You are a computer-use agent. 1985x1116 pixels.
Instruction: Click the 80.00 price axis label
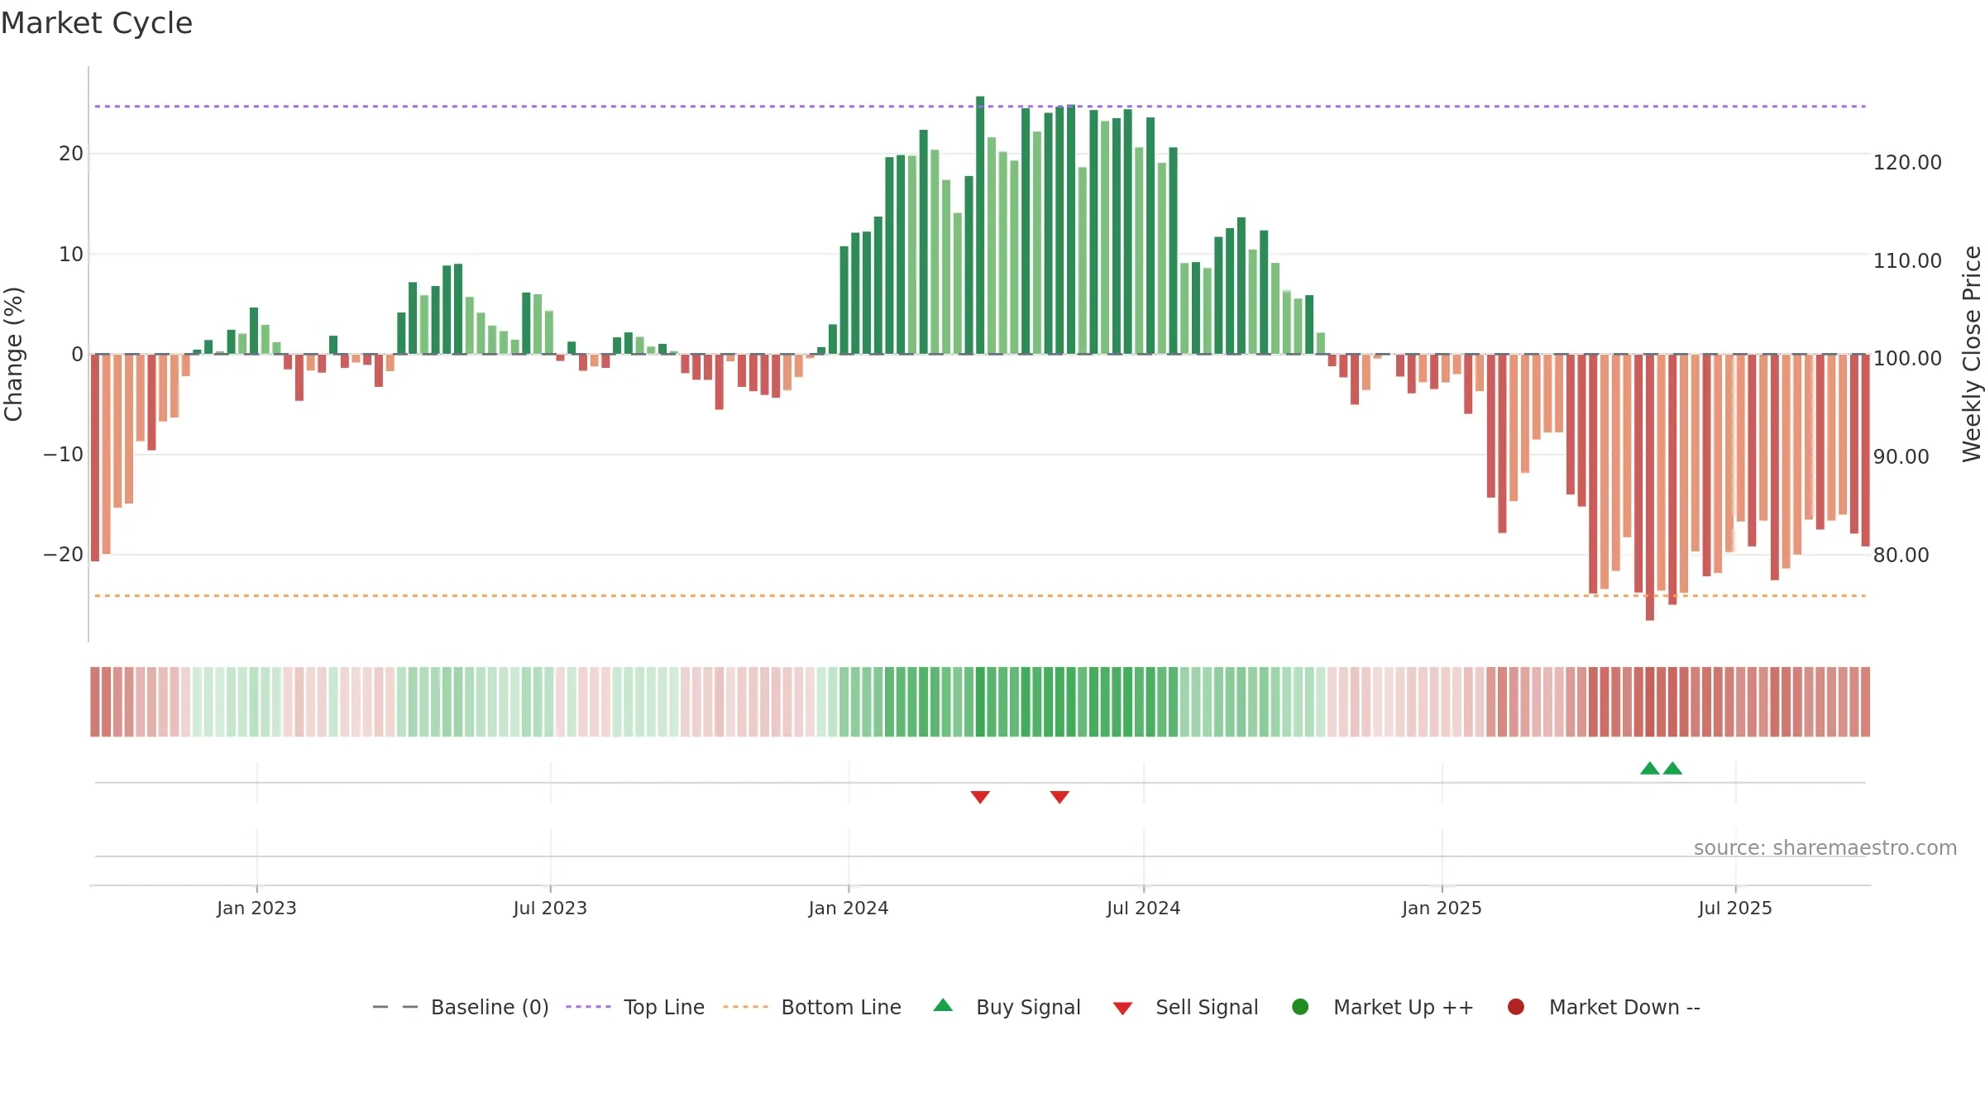click(x=1901, y=555)
